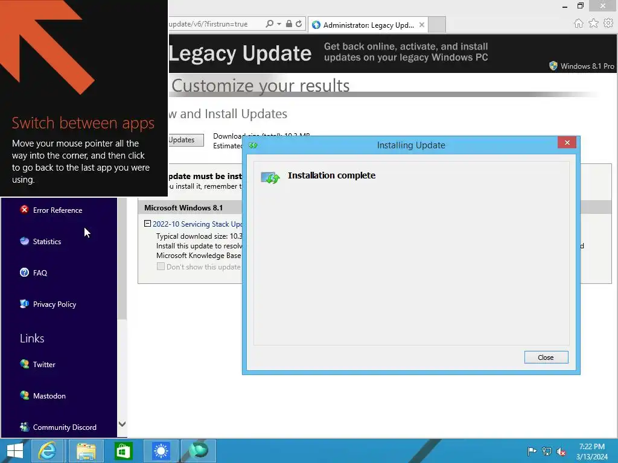Click the muted volume tray icon
The width and height of the screenshot is (618, 463).
[x=561, y=451]
